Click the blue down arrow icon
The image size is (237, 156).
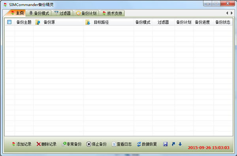pos(180,144)
